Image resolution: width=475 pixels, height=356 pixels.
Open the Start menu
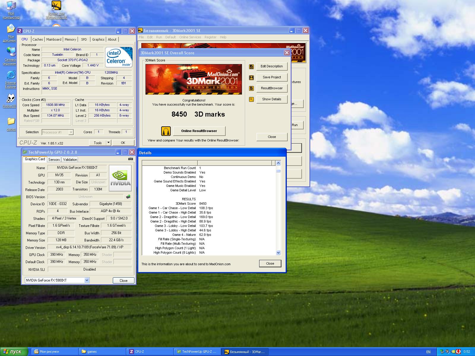pos(14,352)
